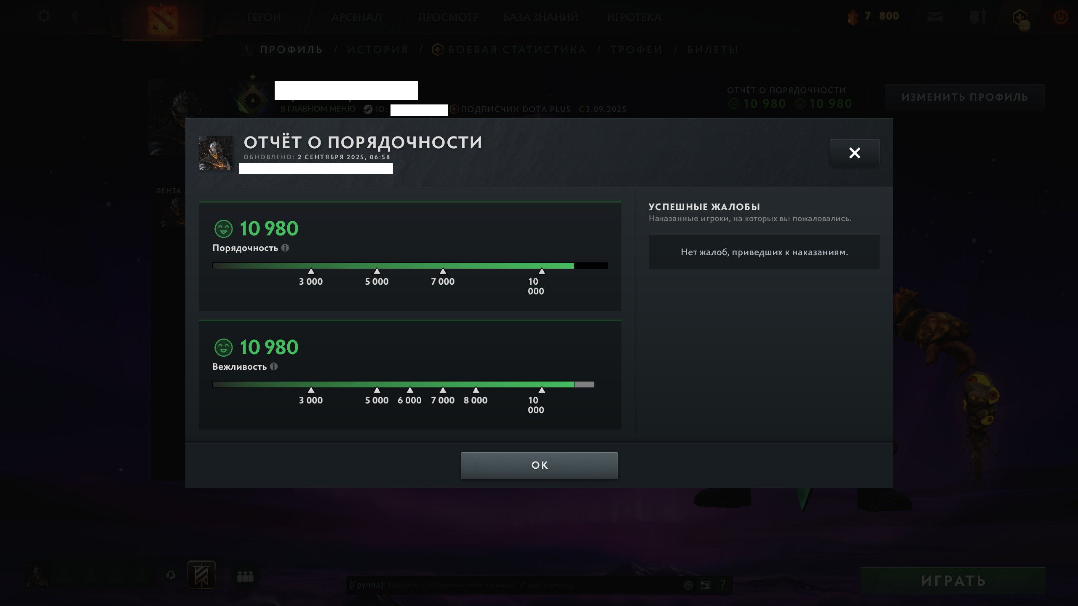Click info icon next to Порядочность
The image size is (1078, 606).
[285, 248]
